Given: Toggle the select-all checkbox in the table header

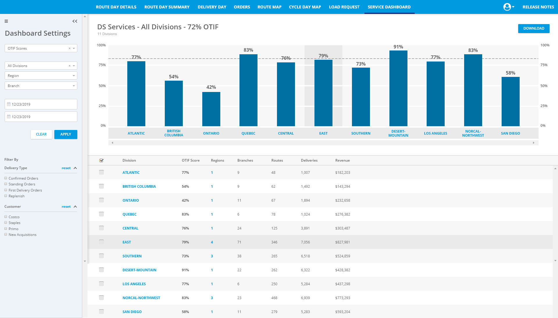Looking at the screenshot, I should pos(101,160).
